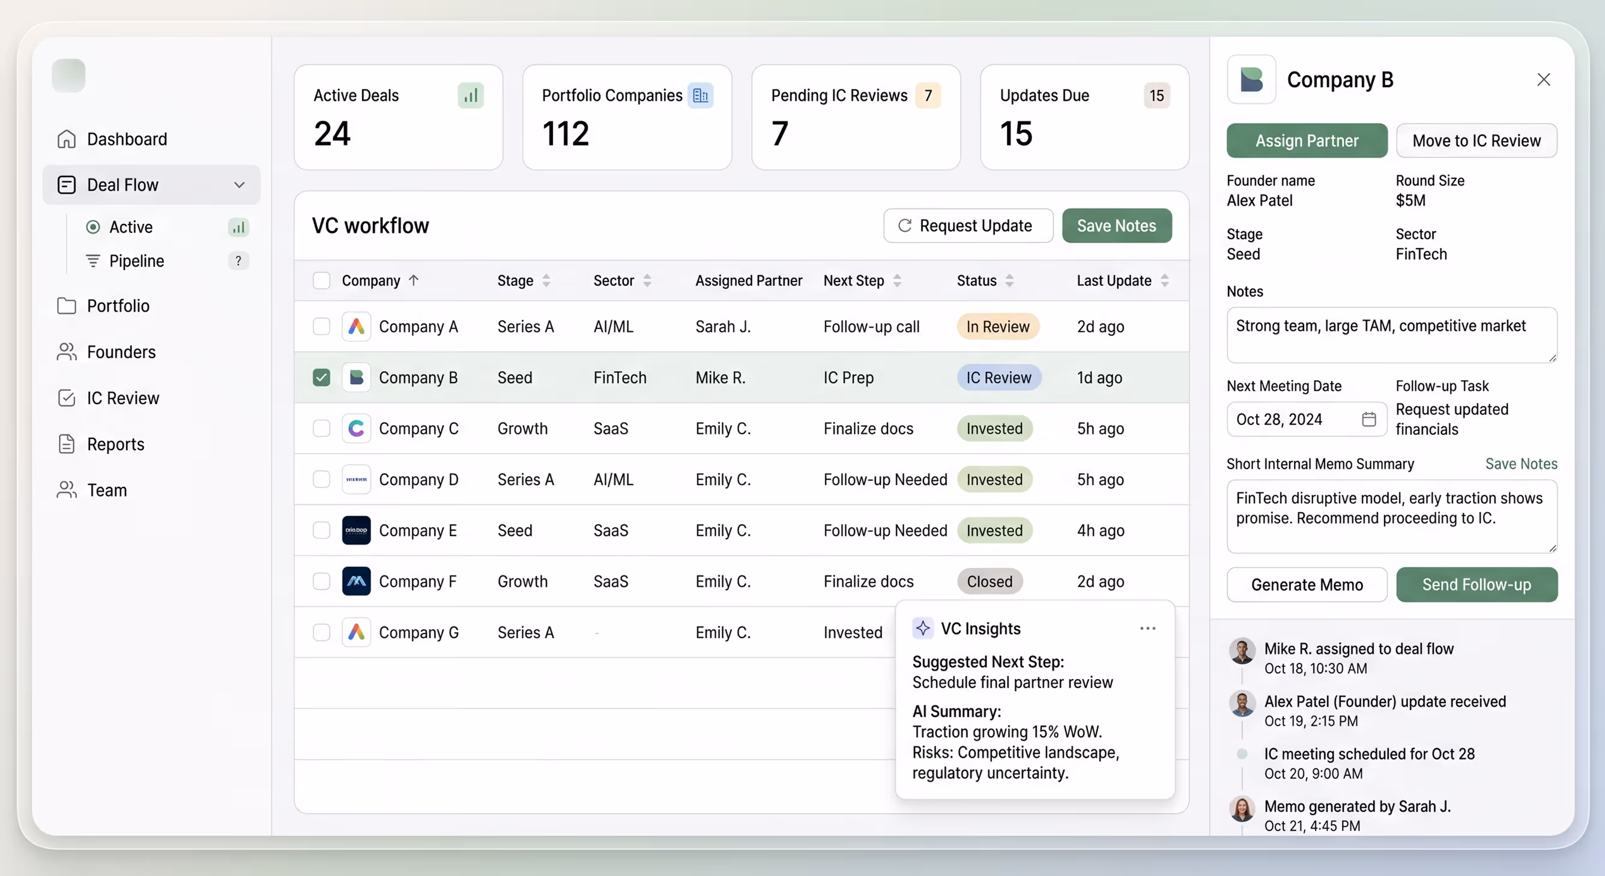This screenshot has height=876, width=1605.
Task: Click the Company F logo
Action: click(357, 582)
